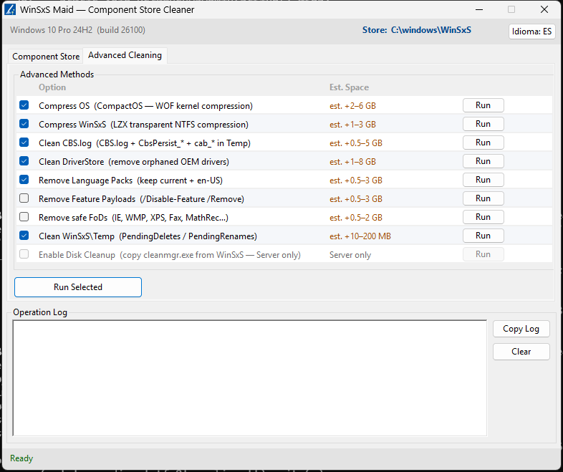
Task: Select the Advanced Cleaning tab
Action: 125,55
